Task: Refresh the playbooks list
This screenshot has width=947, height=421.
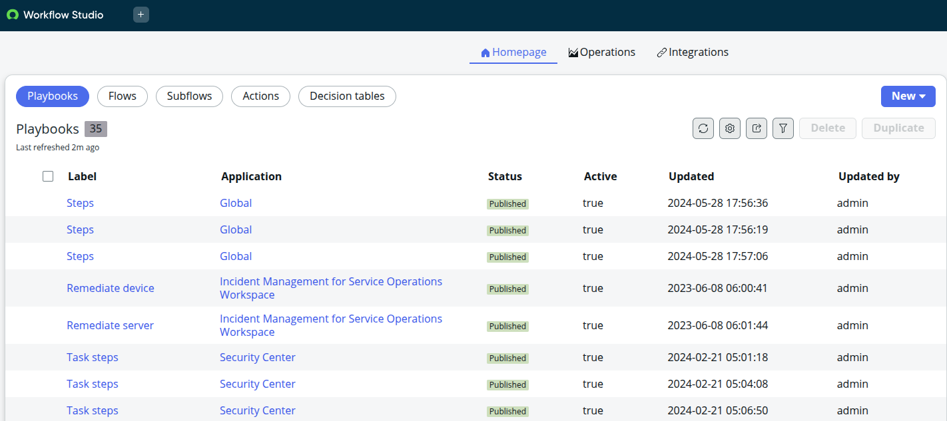Action: point(703,128)
